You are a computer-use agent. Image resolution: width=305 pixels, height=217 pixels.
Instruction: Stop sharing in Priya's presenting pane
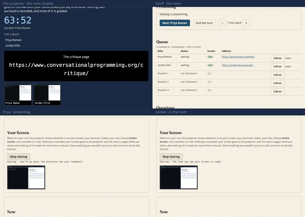coord(19,157)
